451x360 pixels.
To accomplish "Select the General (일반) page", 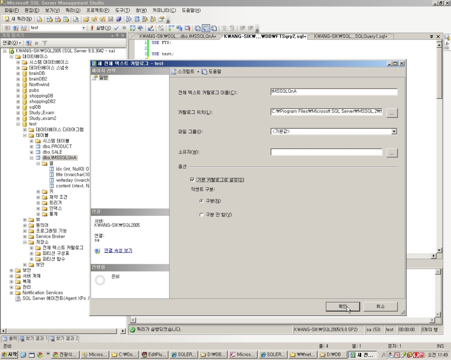I will (103, 77).
